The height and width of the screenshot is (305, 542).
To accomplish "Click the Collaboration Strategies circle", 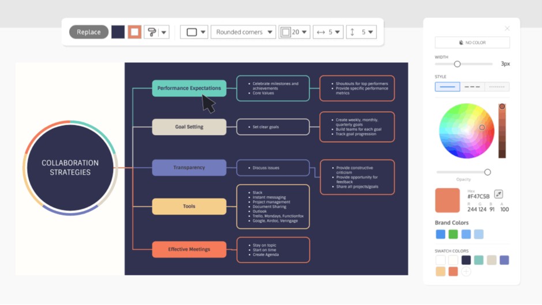I will point(70,167).
